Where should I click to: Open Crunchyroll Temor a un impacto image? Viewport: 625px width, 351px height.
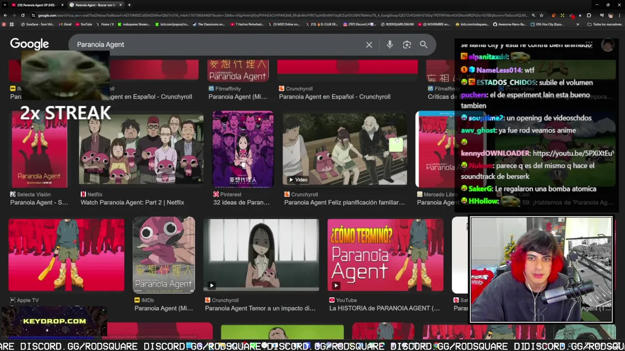(x=261, y=255)
